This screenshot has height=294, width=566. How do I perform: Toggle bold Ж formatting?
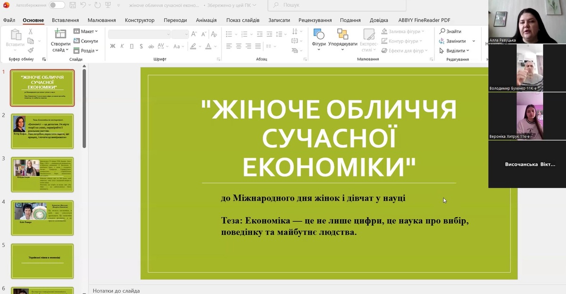112,46
